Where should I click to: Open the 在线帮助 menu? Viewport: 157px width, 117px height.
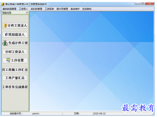[87, 9]
